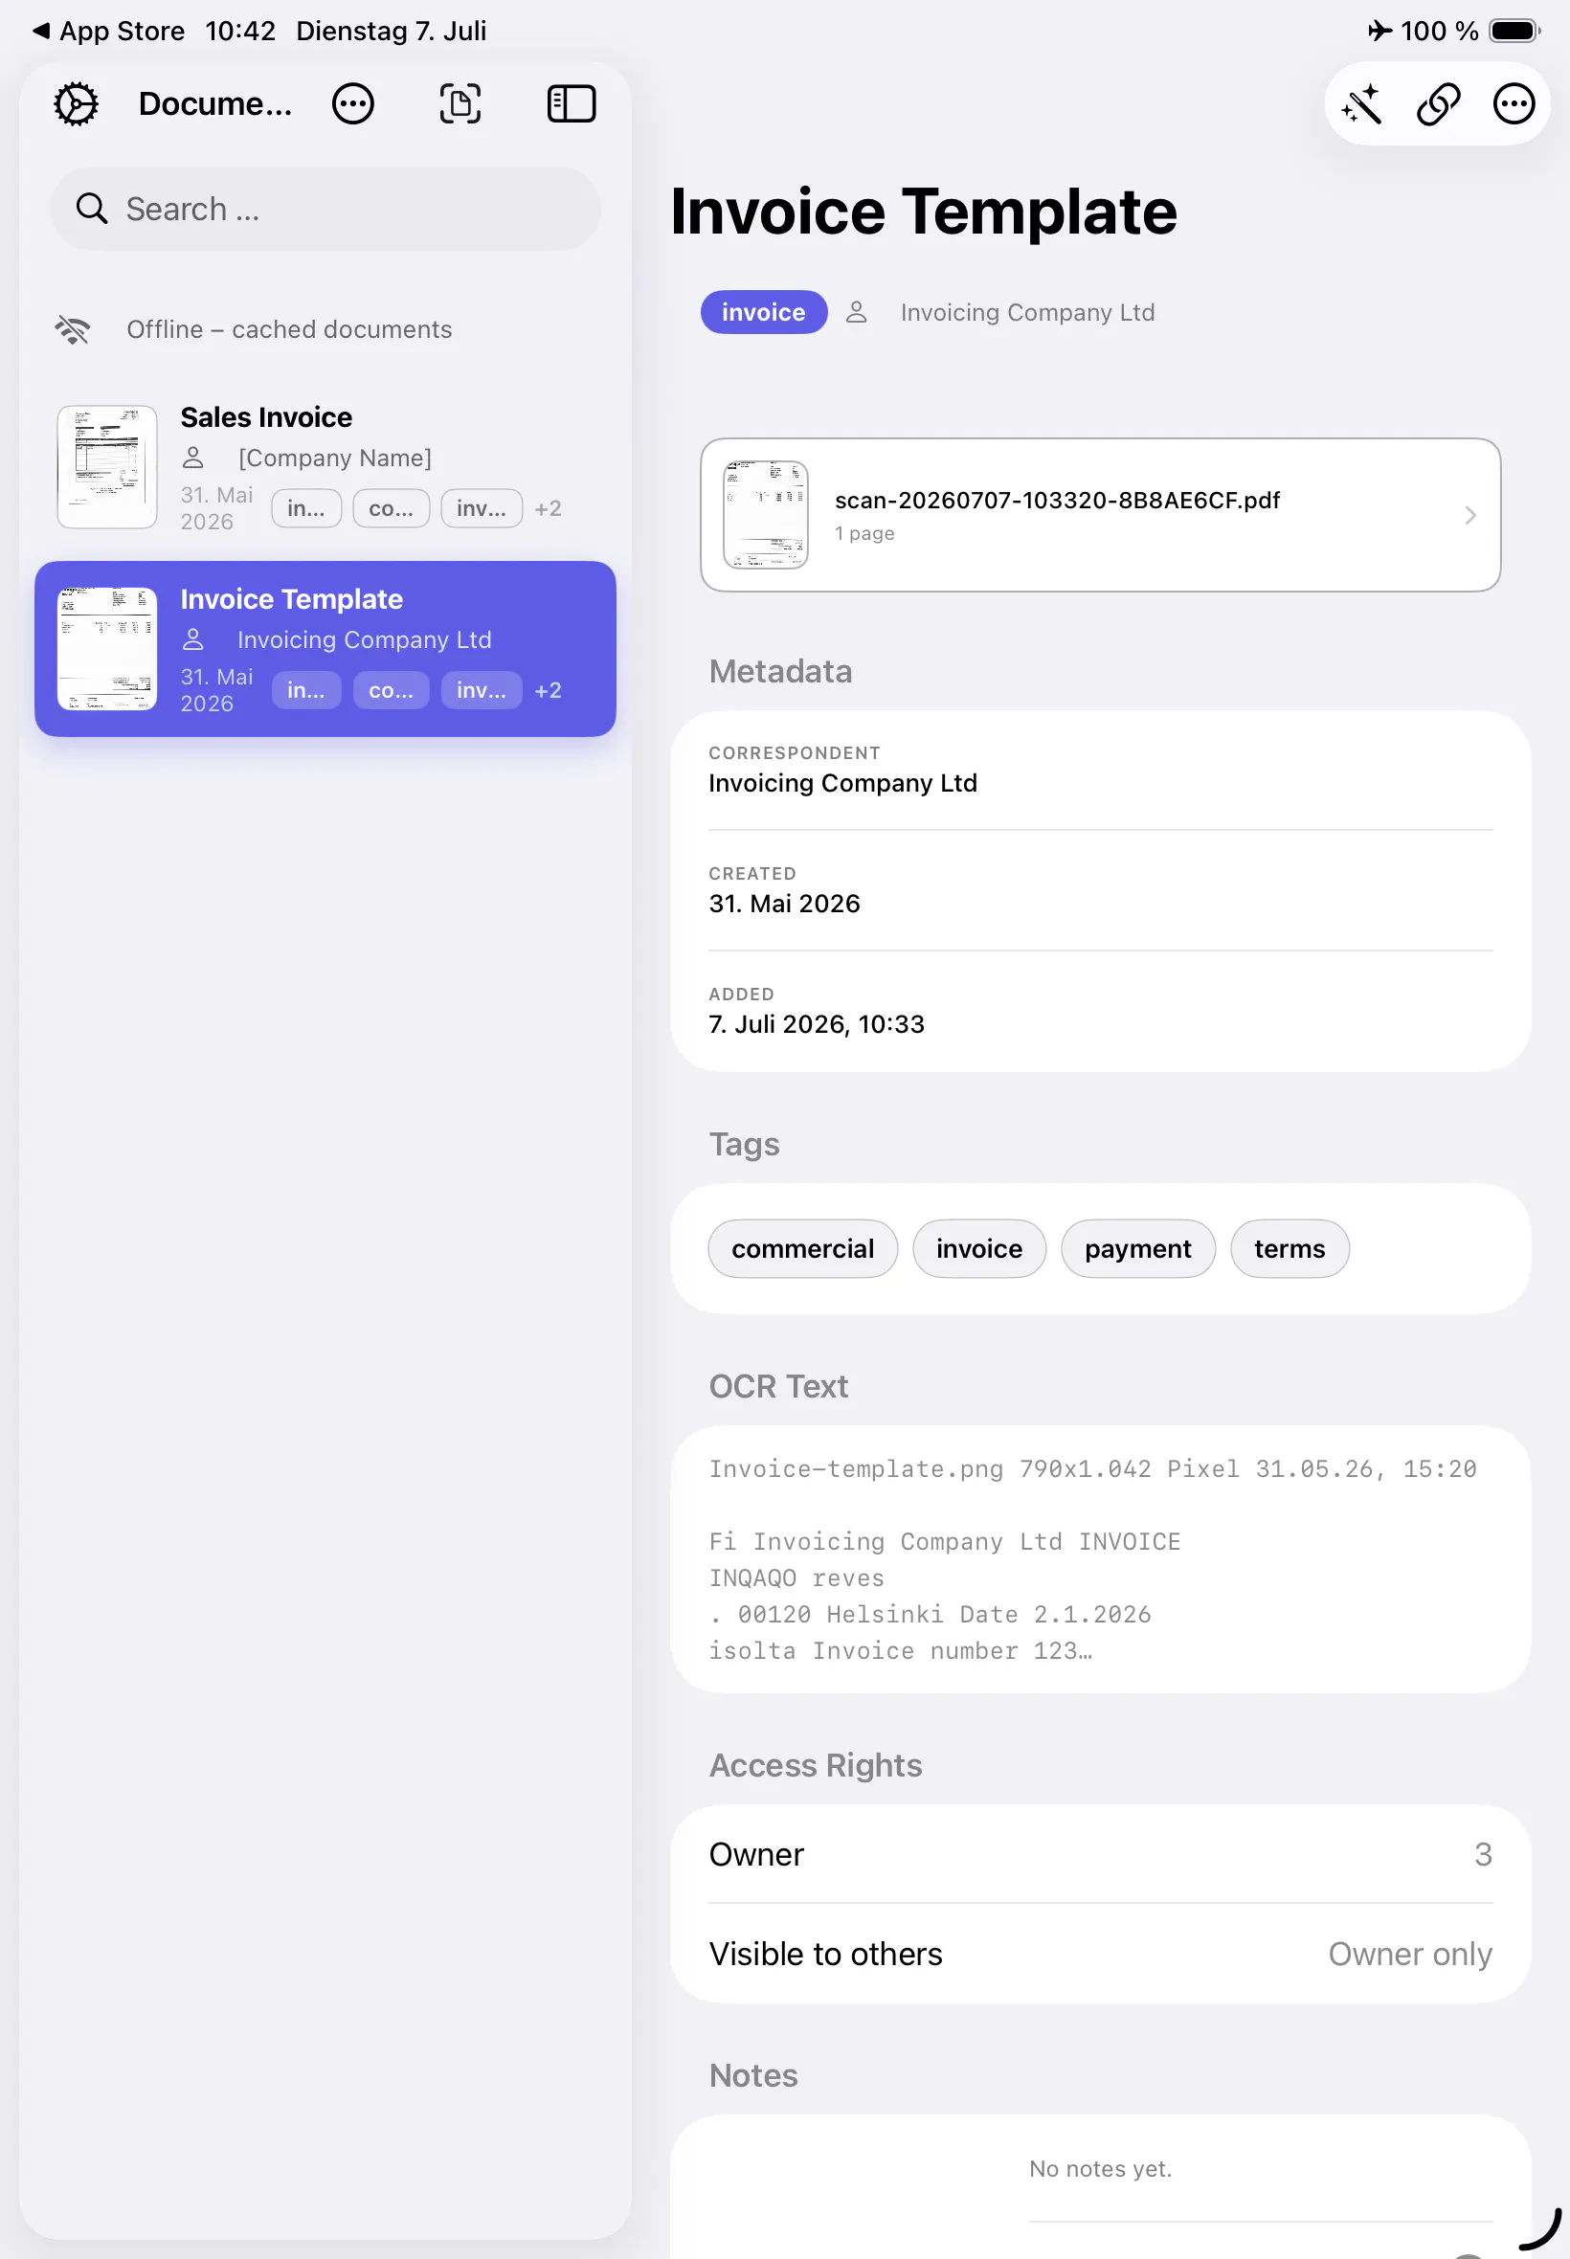Tap the 'Offline – cached documents' notice
1570x2259 pixels.
coord(289,329)
